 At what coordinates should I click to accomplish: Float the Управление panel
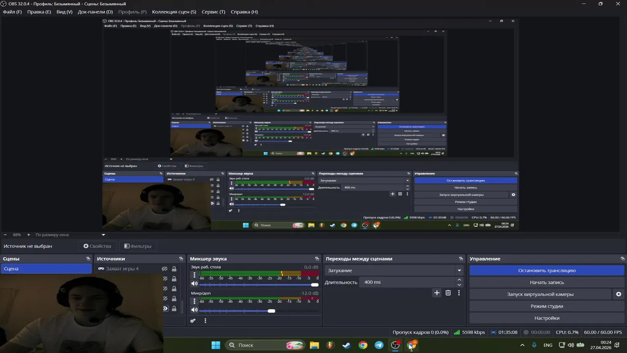[x=623, y=259]
